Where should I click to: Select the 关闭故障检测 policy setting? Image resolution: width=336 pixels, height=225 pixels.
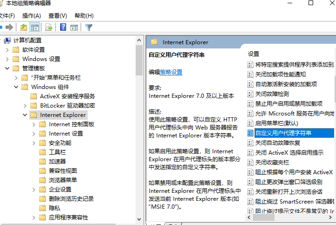(272, 94)
